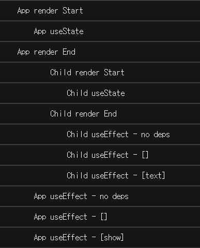Click "[text]" in the Child useEffect line
The image size is (200, 248).
153,176
